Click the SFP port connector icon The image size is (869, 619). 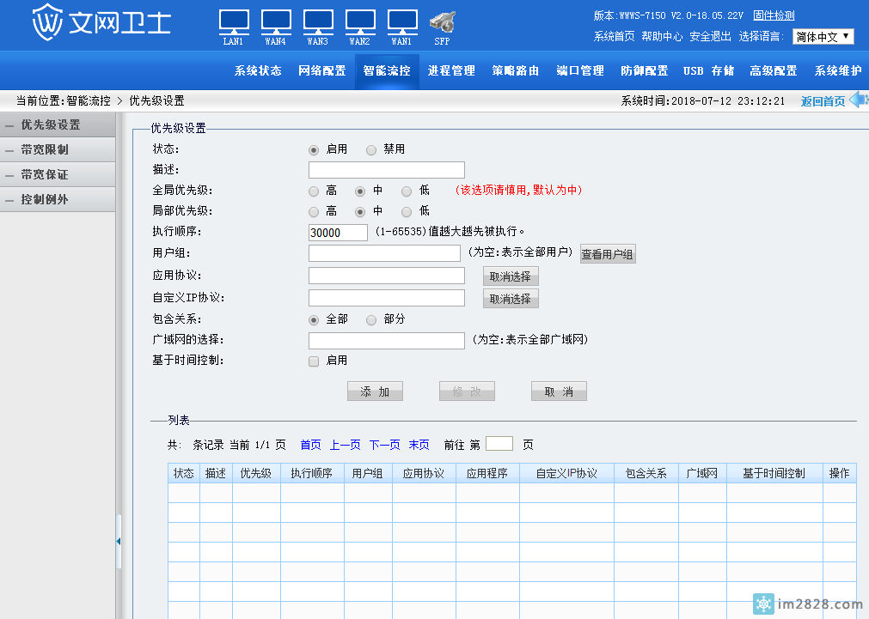click(442, 21)
